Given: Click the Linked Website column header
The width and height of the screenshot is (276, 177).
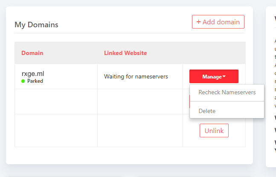Looking at the screenshot, I should click(125, 53).
